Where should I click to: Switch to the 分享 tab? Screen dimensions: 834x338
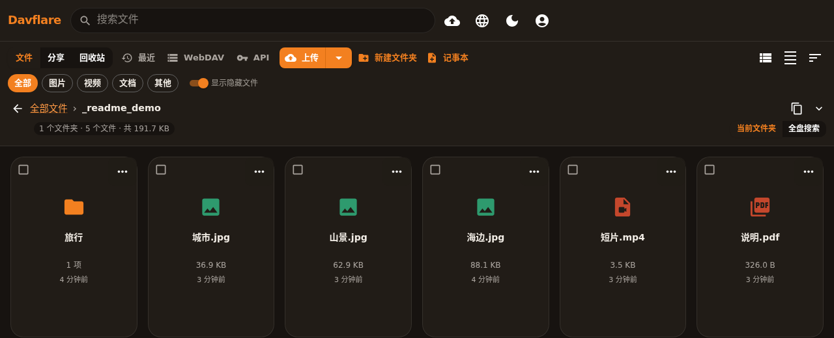coord(56,58)
